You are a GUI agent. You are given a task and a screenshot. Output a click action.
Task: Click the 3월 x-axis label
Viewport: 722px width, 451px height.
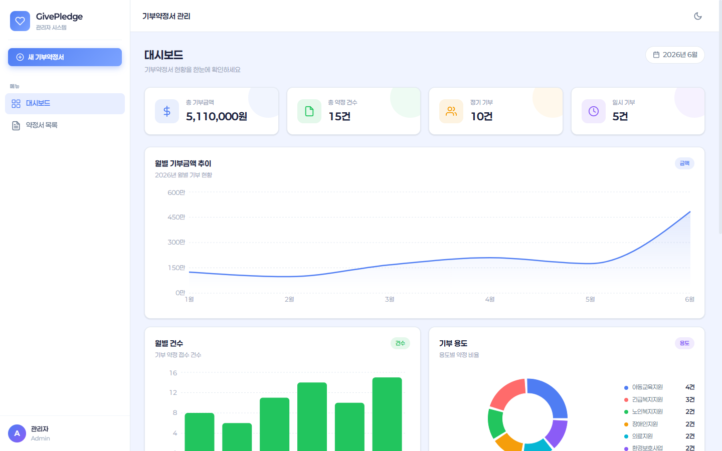point(390,299)
